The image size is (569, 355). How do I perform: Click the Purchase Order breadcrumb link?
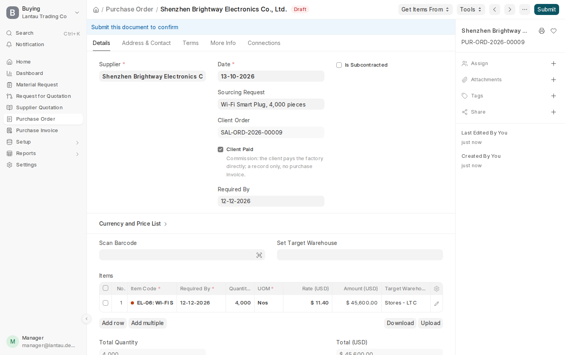[130, 9]
